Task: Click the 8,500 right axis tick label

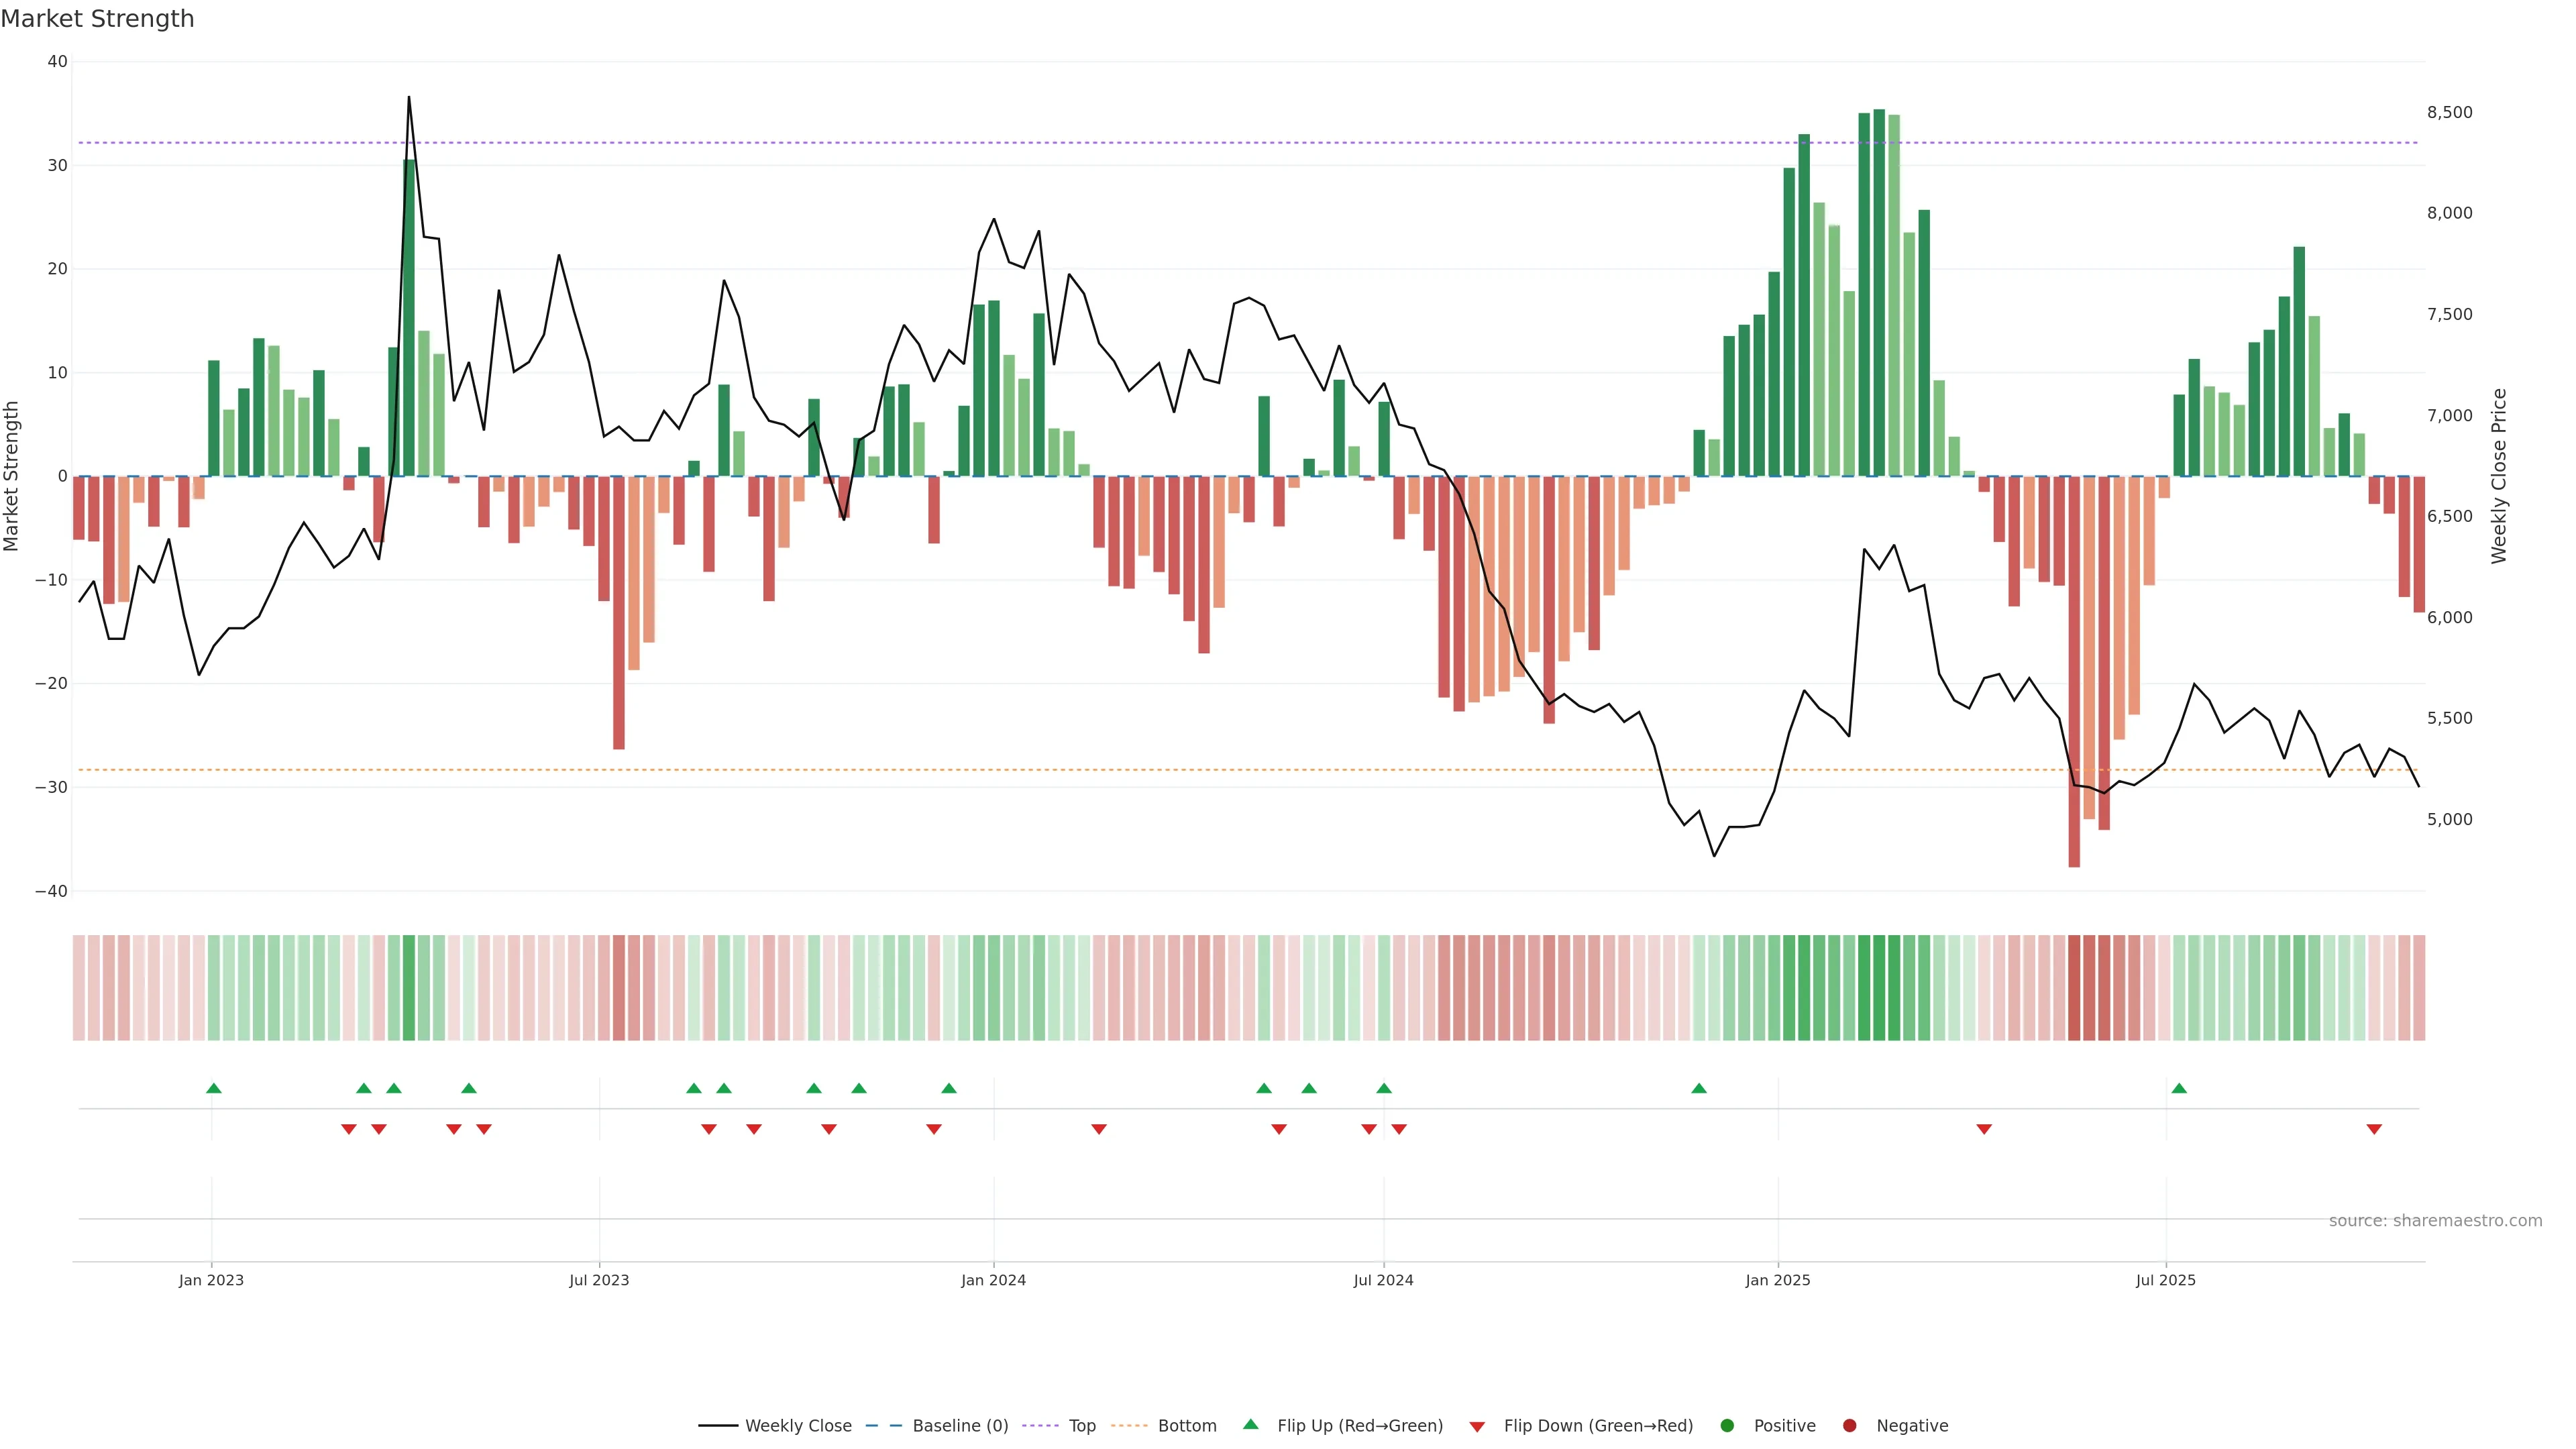Action: tap(2449, 112)
